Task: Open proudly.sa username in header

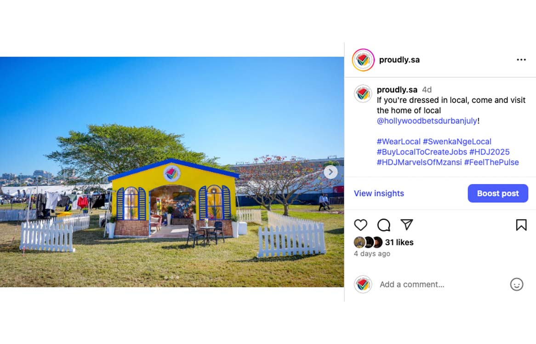Action: [399, 60]
